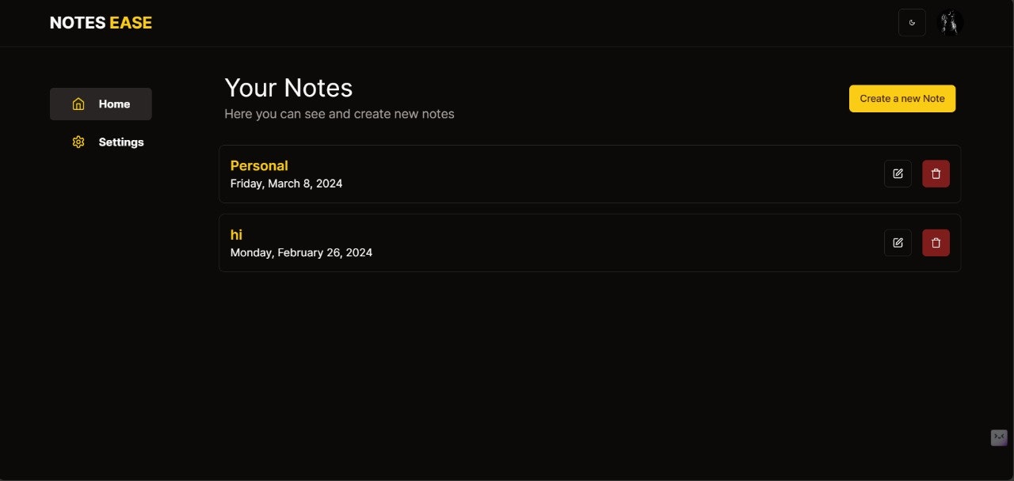Screen dimensions: 1014x481
Task: Open the edit pencil icon for Personal note
Action: [898, 173]
